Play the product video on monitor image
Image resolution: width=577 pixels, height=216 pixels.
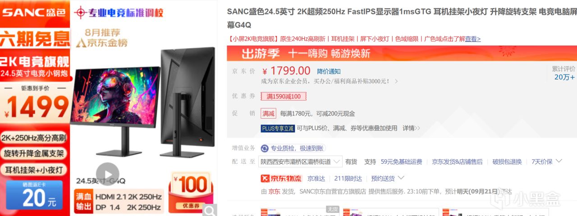108,174
